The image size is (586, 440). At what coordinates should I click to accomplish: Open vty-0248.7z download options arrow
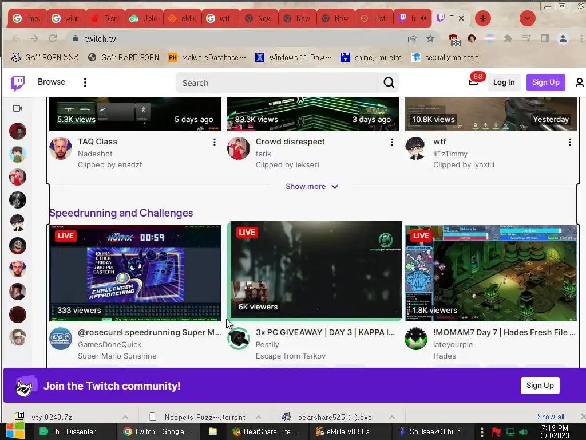point(125,417)
